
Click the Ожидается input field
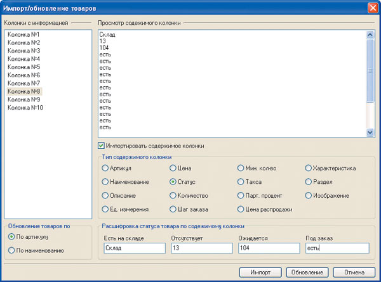point(269,248)
